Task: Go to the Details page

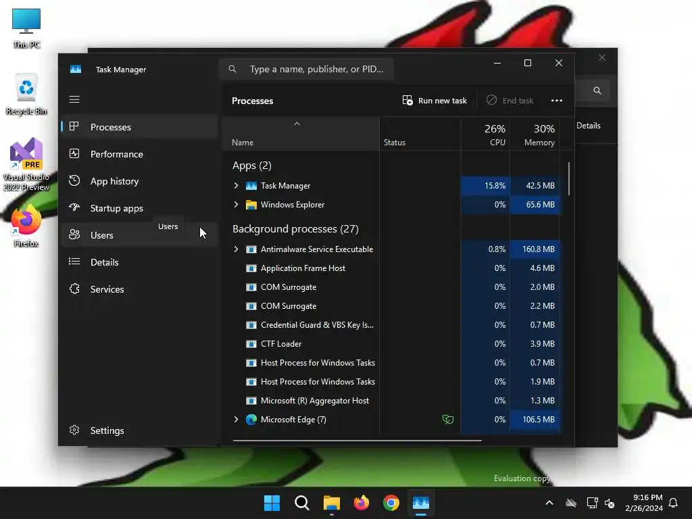Action: (139, 262)
